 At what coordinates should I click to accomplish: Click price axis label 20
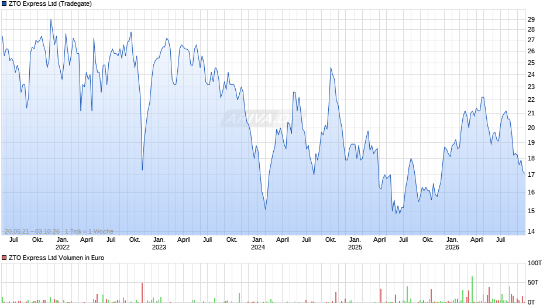click(x=531, y=128)
